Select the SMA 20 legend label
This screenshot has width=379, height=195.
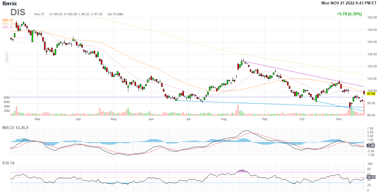[x=7, y=27]
